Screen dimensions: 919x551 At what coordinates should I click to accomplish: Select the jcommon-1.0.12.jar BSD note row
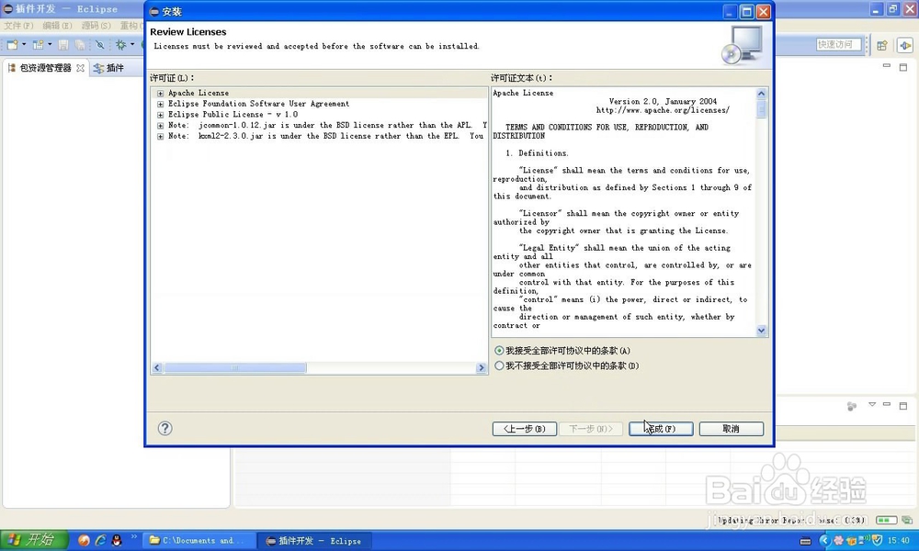click(x=320, y=125)
